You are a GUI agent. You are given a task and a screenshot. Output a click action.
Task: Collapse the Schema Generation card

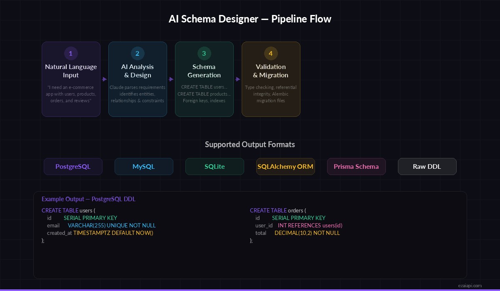pos(204,79)
